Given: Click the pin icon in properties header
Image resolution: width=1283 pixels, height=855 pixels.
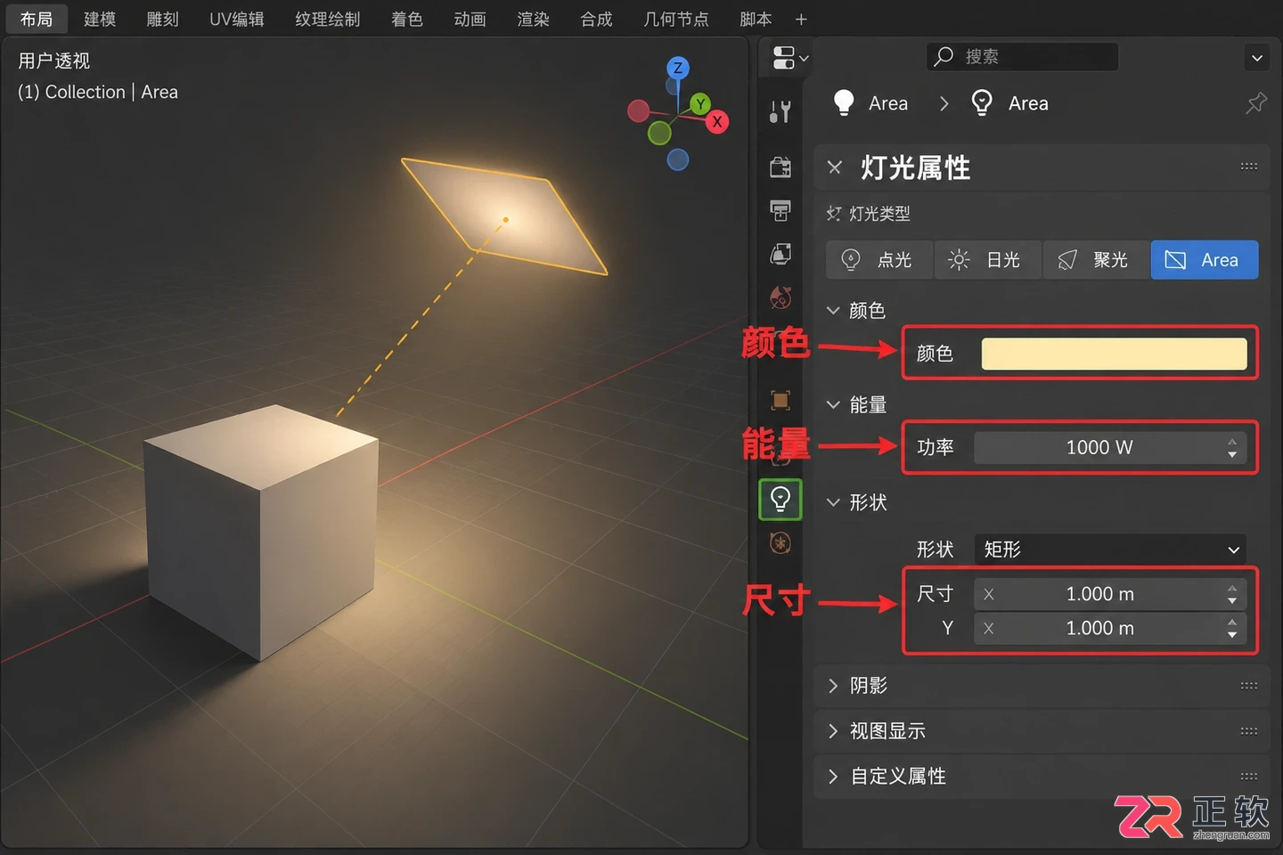Looking at the screenshot, I should point(1255,103).
